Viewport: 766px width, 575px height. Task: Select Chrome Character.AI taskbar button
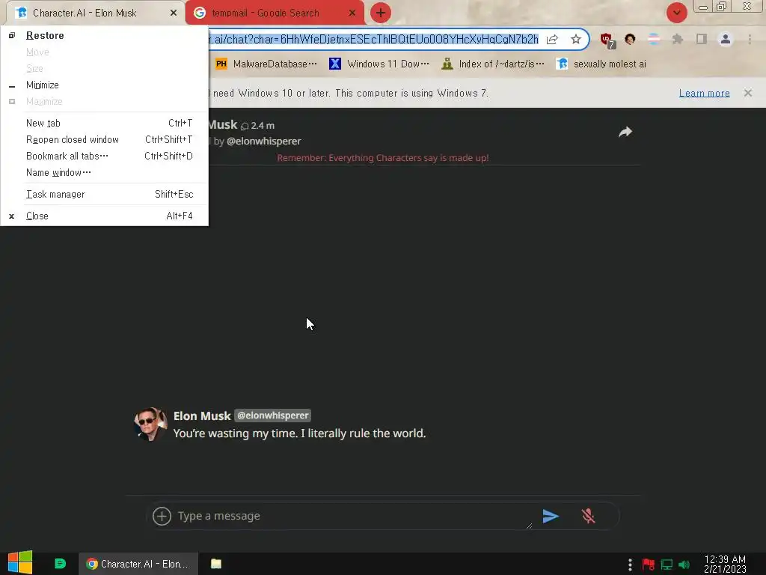click(x=138, y=565)
